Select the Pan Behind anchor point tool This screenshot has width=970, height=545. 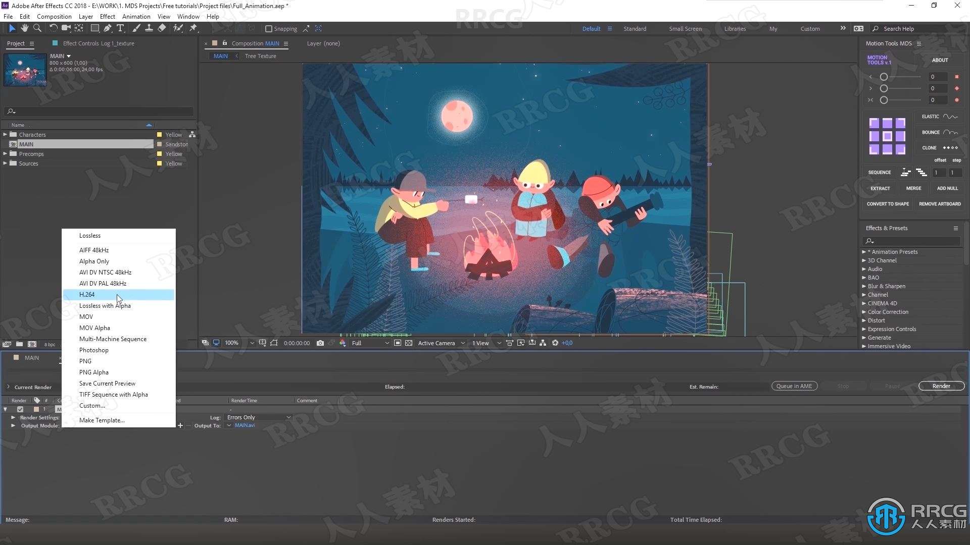79,28
